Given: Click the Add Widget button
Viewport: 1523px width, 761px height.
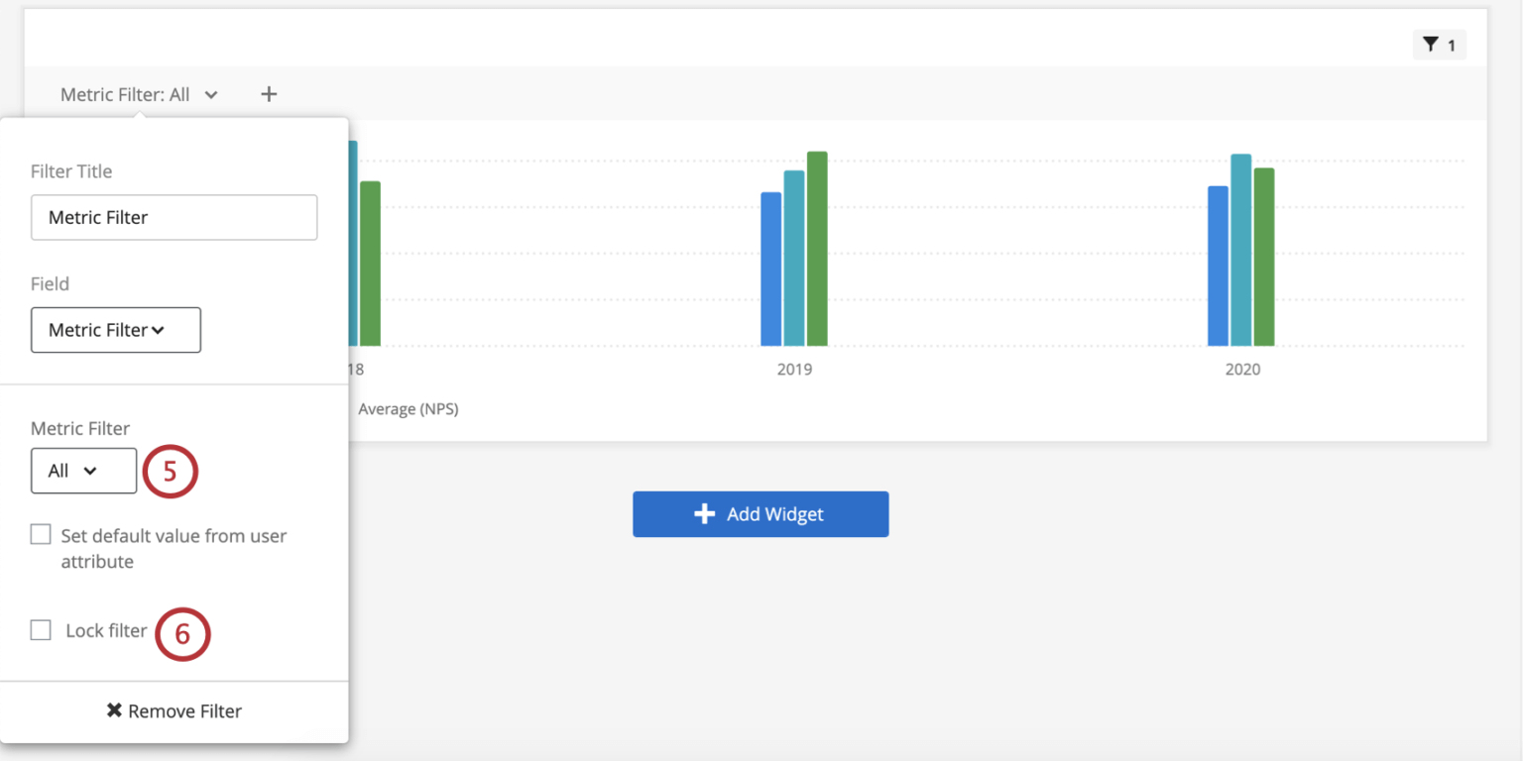Looking at the screenshot, I should [761, 513].
